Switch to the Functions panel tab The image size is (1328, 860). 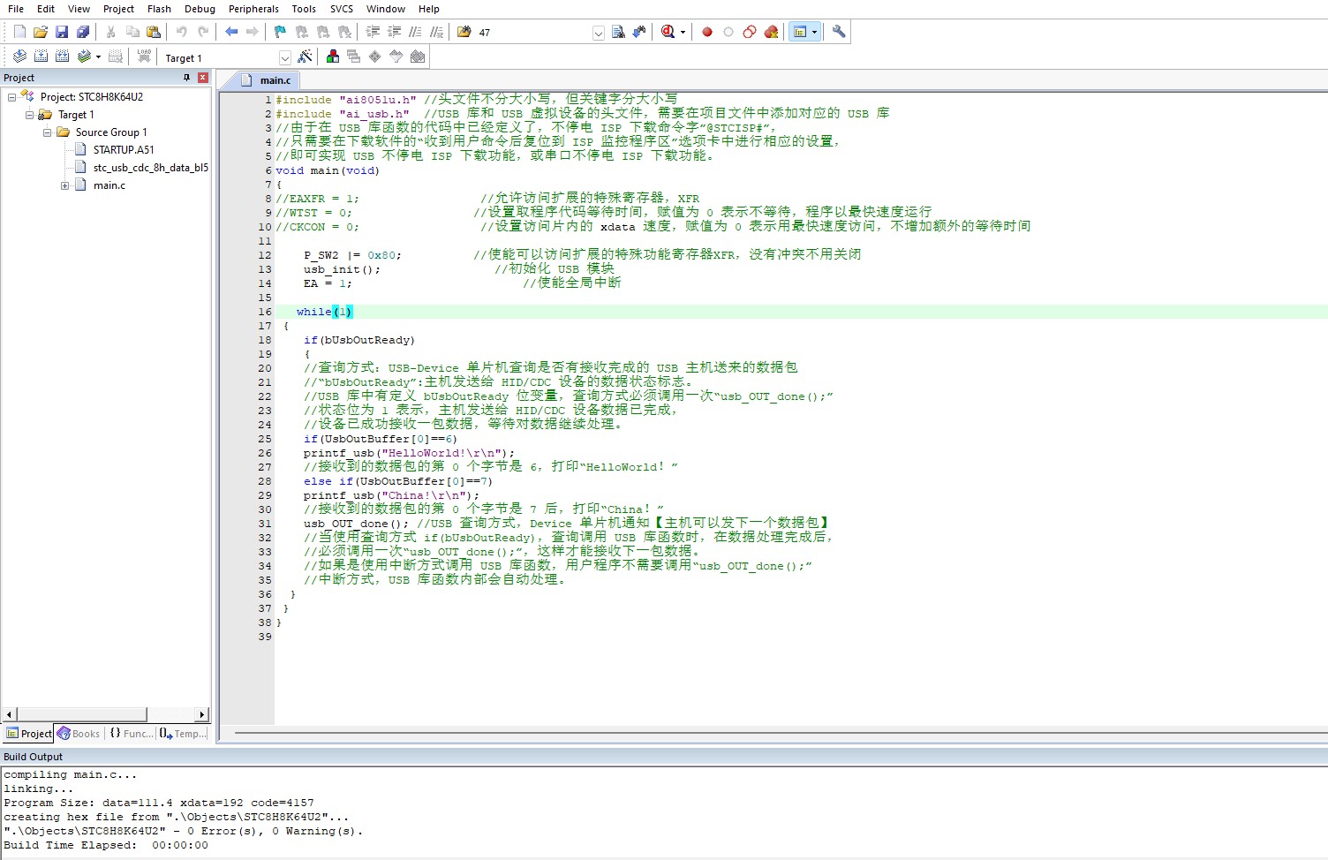pyautogui.click(x=131, y=734)
